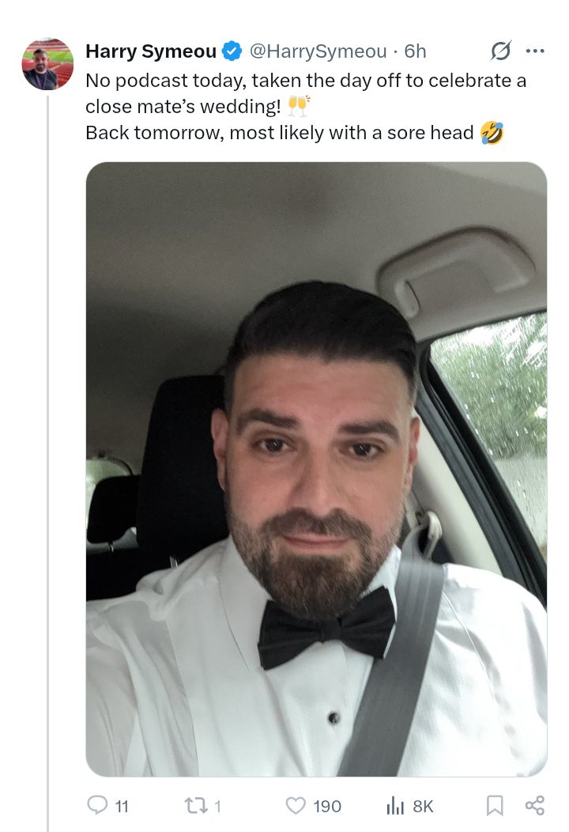Open Harry Symeou's profile picture
The image size is (569, 832).
[47, 64]
